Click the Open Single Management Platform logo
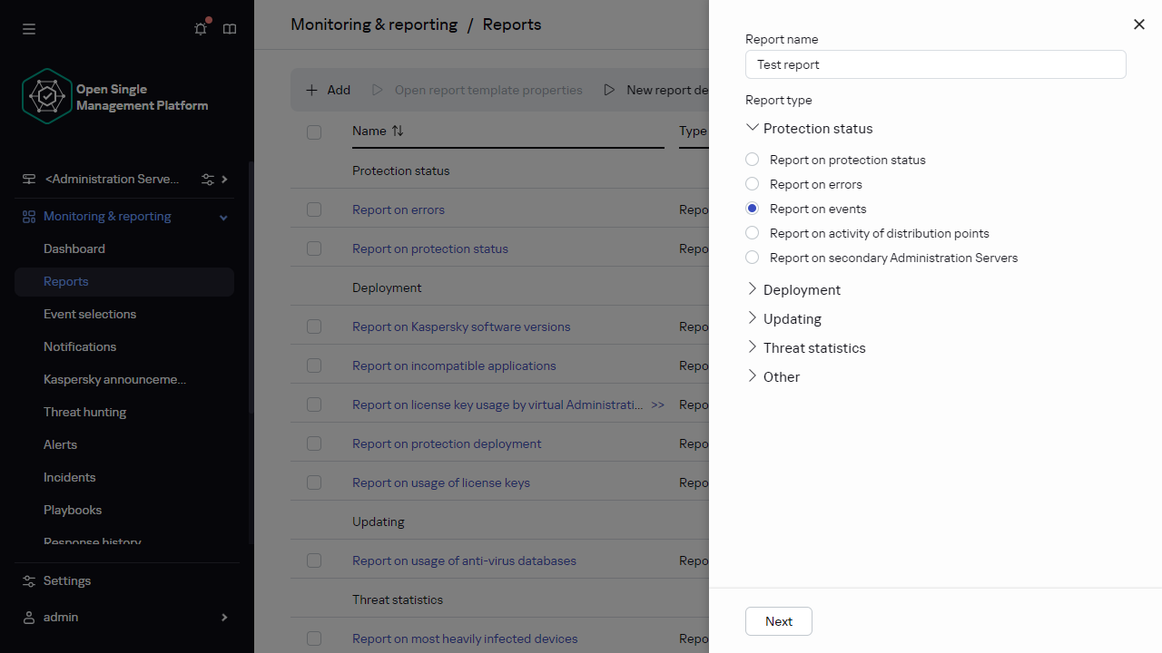 point(47,96)
